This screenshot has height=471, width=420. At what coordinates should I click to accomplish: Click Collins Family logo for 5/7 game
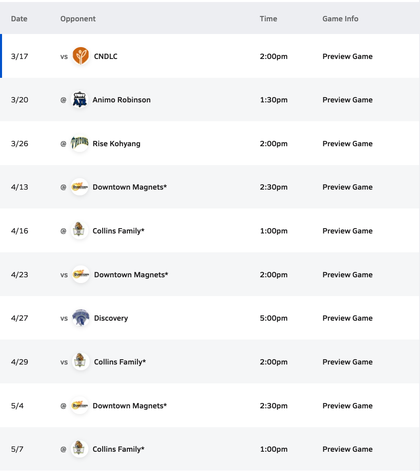point(79,449)
